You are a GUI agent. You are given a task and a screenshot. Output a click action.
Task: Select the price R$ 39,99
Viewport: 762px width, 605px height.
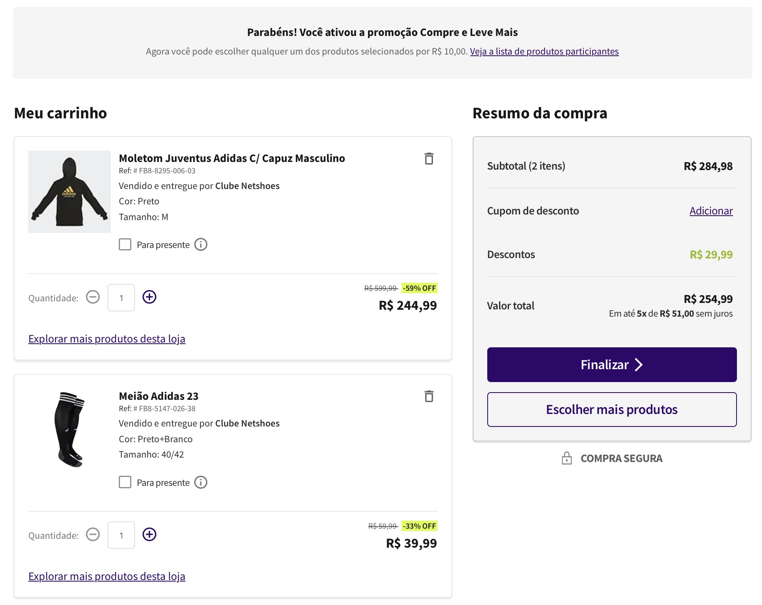411,543
